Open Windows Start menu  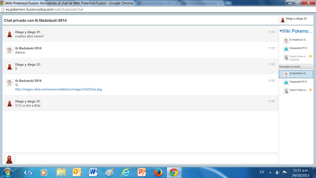pos(8,173)
